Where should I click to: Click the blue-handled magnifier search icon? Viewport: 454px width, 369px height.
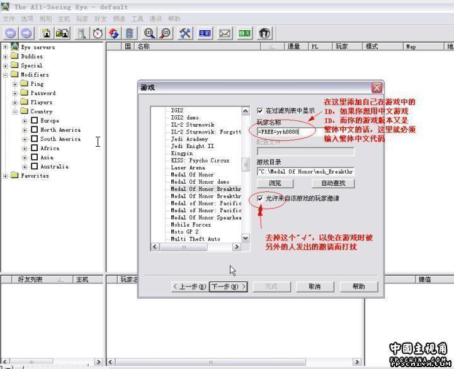point(150,33)
